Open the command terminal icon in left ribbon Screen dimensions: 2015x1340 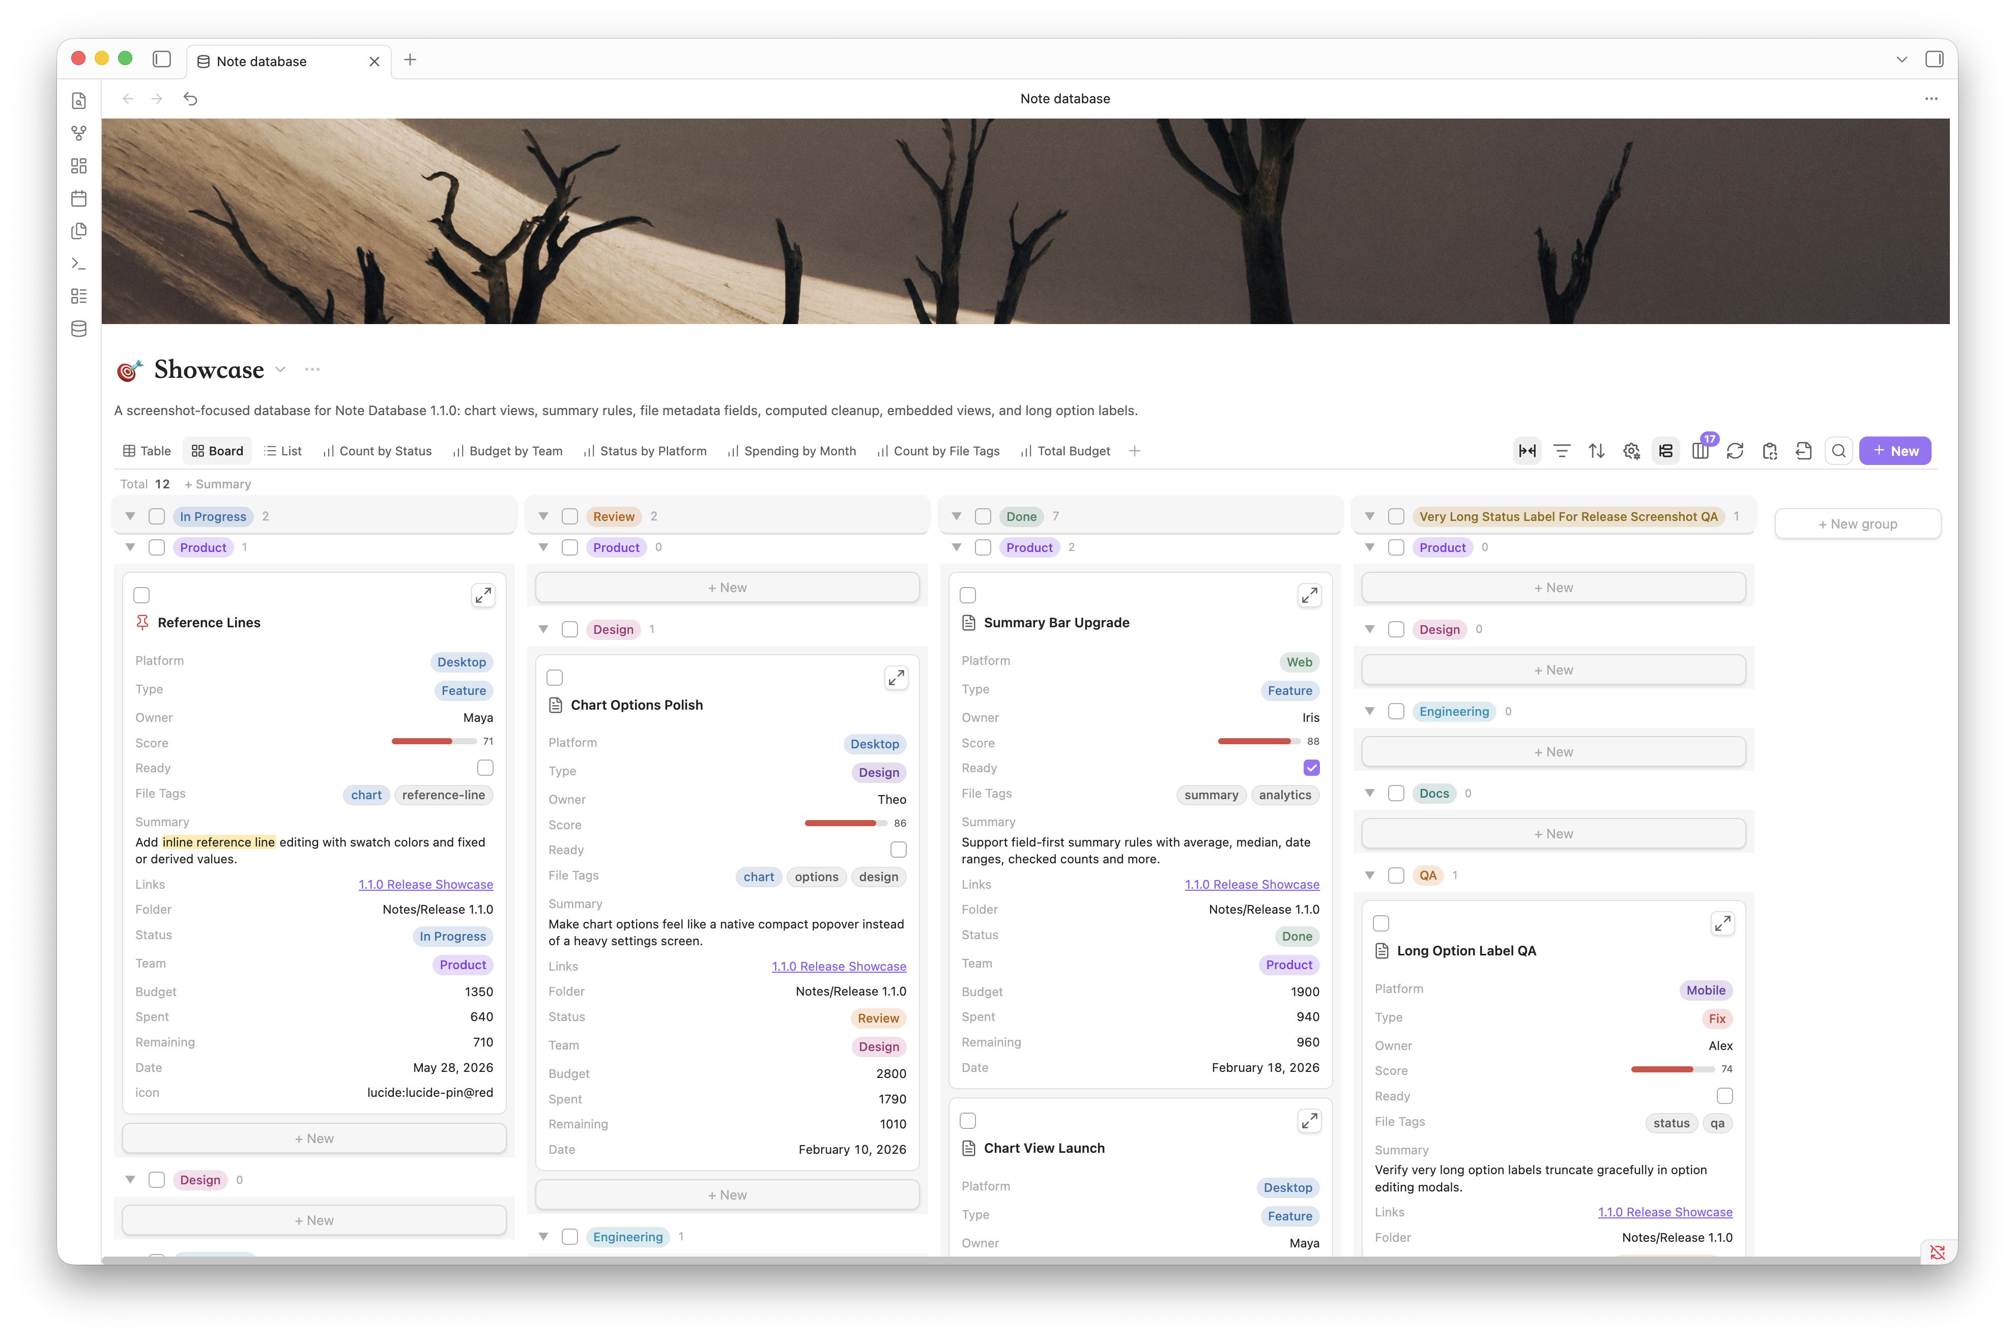(x=79, y=263)
